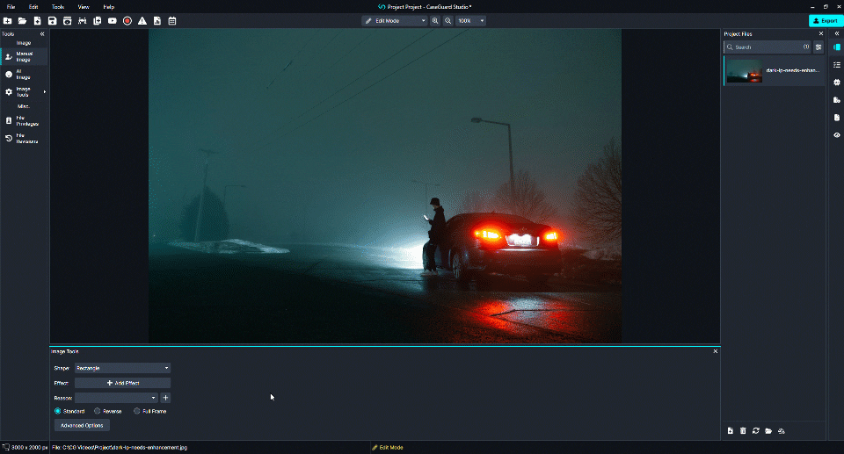The image size is (844, 454).
Task: Open the View menu
Action: [84, 7]
